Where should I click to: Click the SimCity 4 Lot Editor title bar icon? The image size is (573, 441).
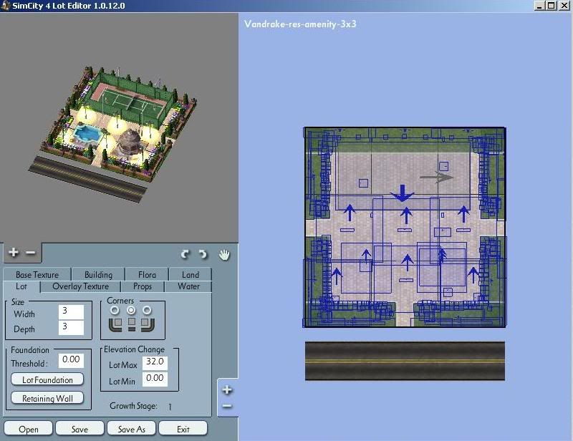pos(5,6)
